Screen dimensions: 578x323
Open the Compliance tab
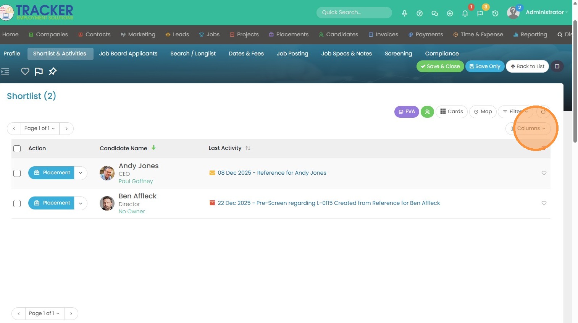[442, 54]
